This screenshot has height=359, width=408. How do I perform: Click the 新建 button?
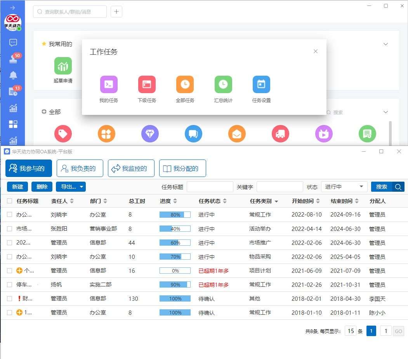(x=17, y=187)
